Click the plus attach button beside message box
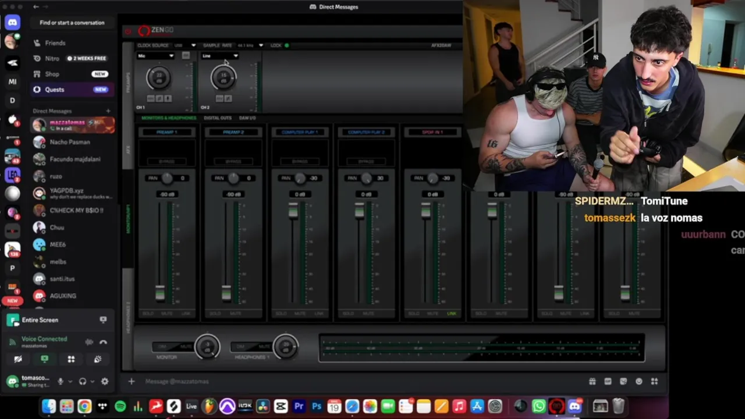This screenshot has height=419, width=745. tap(132, 381)
